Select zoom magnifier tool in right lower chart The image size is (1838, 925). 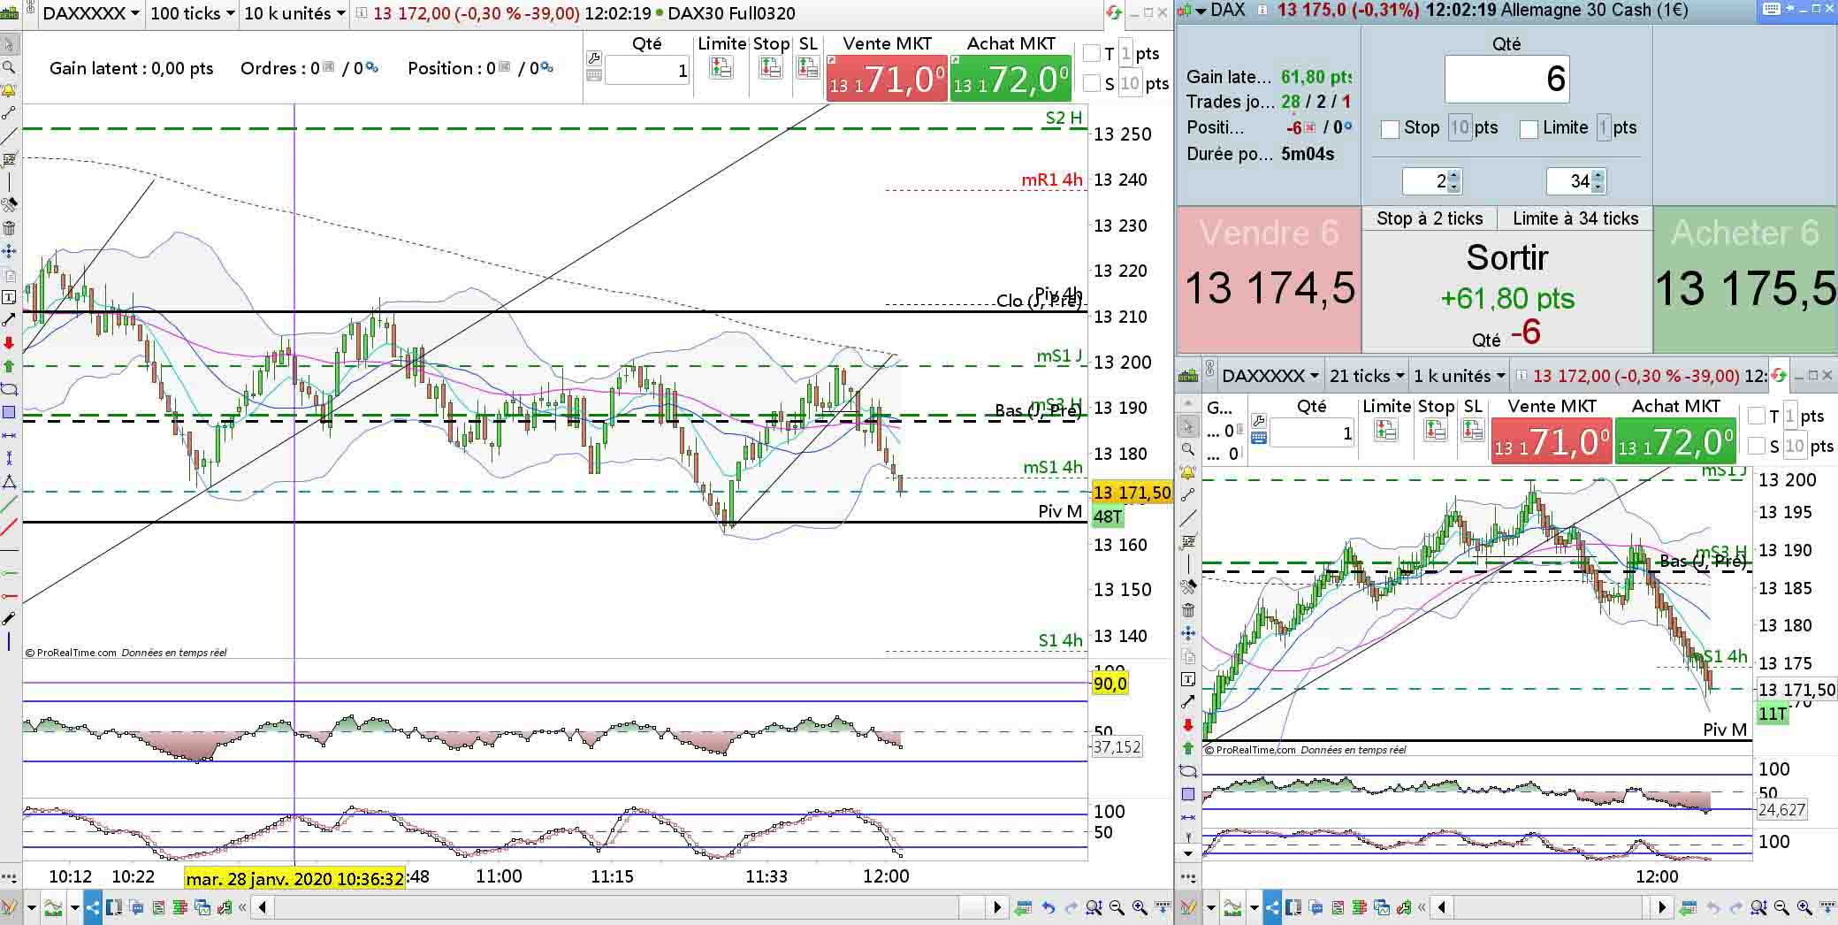[x=1188, y=449]
